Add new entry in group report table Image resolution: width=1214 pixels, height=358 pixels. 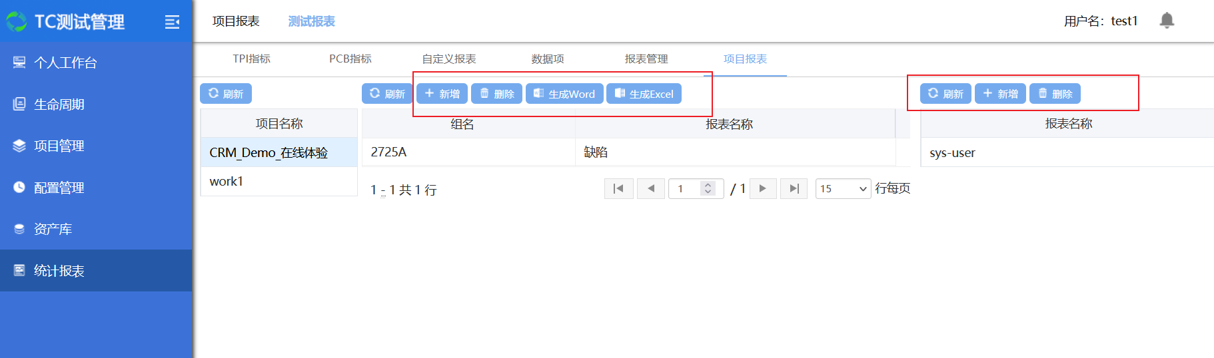(x=442, y=94)
